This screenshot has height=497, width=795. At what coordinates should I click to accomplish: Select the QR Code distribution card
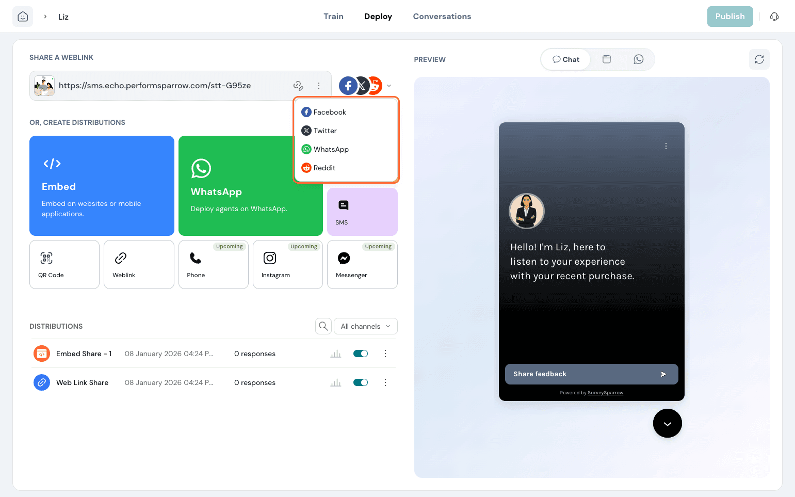(x=64, y=264)
